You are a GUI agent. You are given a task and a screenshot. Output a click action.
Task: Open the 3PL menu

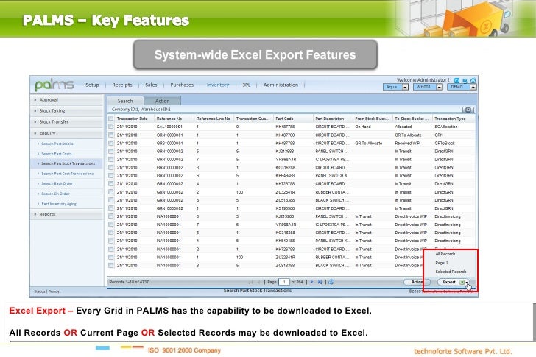point(247,85)
